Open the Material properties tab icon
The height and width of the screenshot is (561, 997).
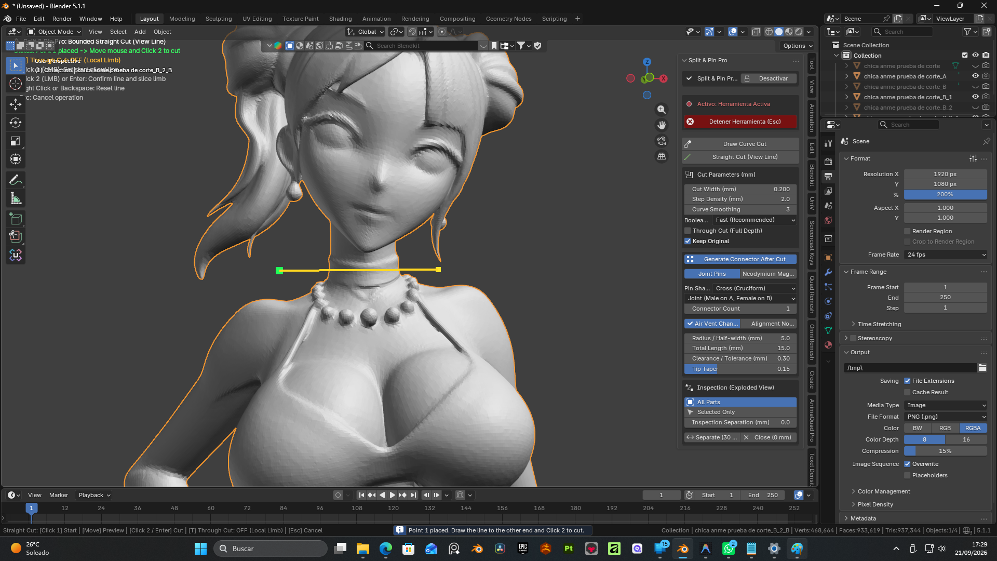click(828, 345)
